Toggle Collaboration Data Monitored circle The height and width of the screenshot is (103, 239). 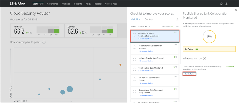click(134, 69)
